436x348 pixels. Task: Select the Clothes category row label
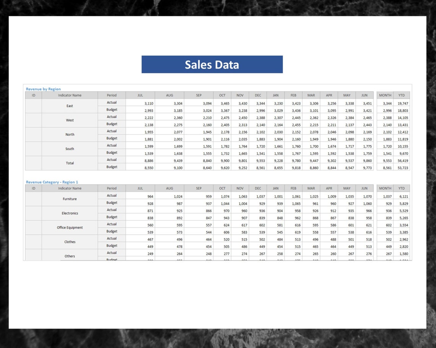pyautogui.click(x=70, y=242)
